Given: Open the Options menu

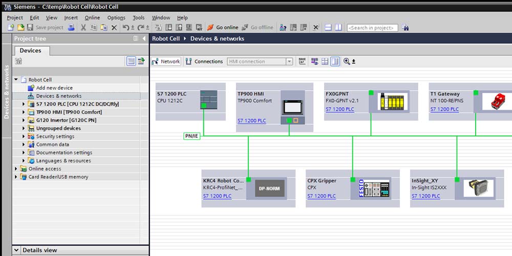Looking at the screenshot, I should pos(116,17).
